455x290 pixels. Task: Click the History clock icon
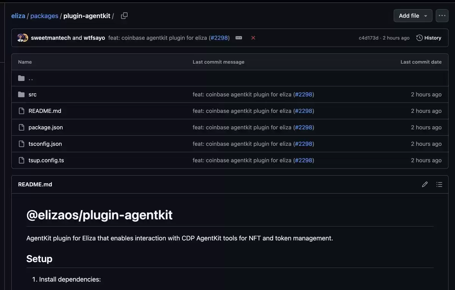coord(419,38)
